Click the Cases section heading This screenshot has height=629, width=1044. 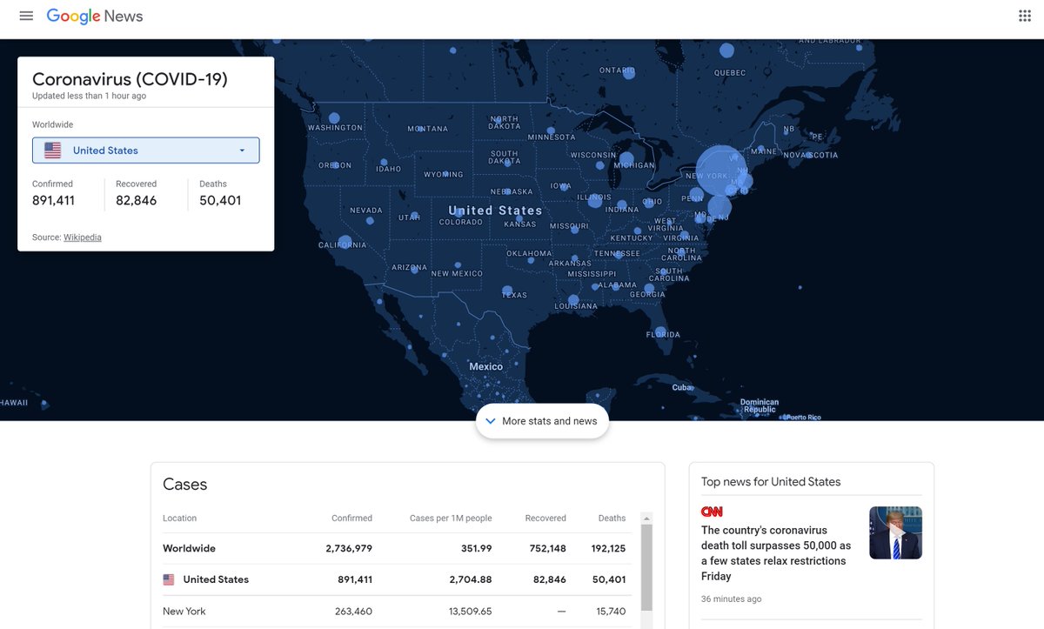(185, 485)
